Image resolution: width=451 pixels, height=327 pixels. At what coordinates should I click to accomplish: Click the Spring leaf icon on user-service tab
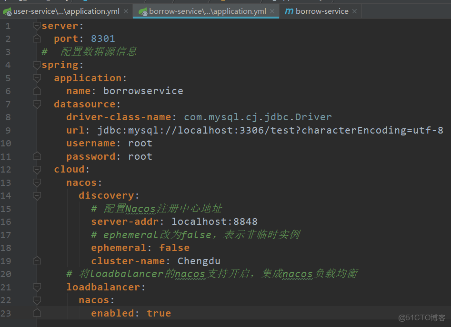coord(7,10)
